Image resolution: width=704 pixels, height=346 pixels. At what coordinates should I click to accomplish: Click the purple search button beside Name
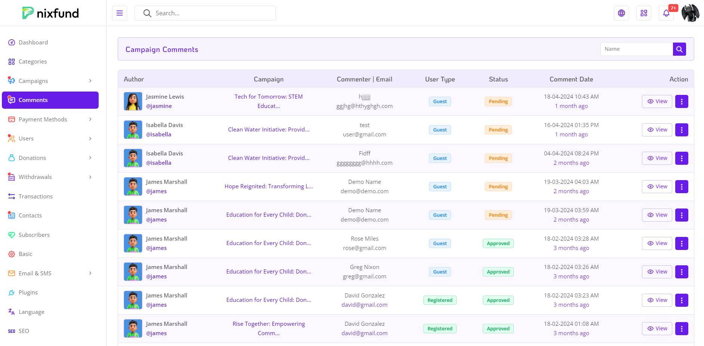pyautogui.click(x=679, y=49)
